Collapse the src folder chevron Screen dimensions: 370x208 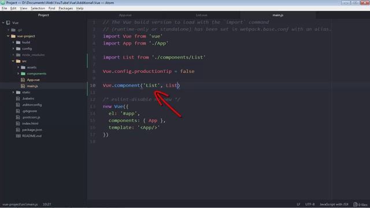pos(13,61)
